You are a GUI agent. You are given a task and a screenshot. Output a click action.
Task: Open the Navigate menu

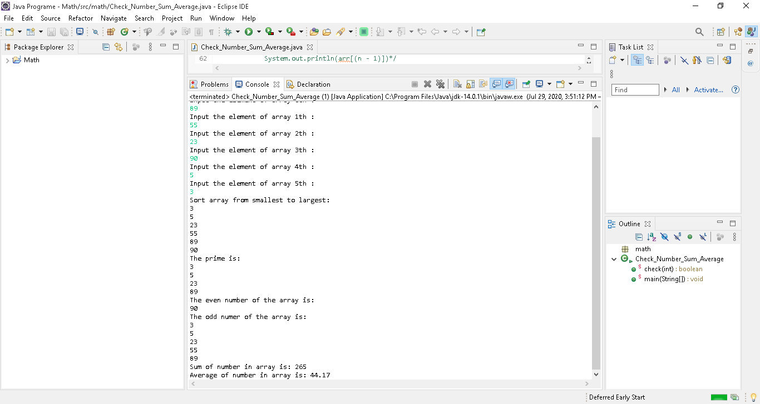coord(114,18)
